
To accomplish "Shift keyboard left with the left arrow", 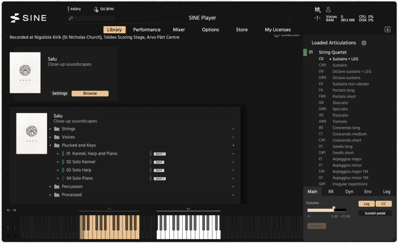I will [8, 210].
